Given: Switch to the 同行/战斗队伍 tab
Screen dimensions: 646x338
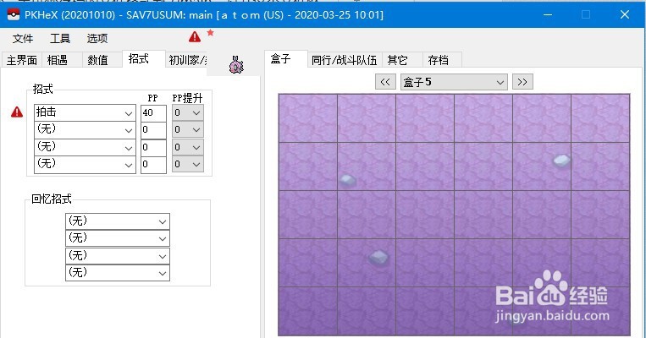Looking at the screenshot, I should (345, 60).
